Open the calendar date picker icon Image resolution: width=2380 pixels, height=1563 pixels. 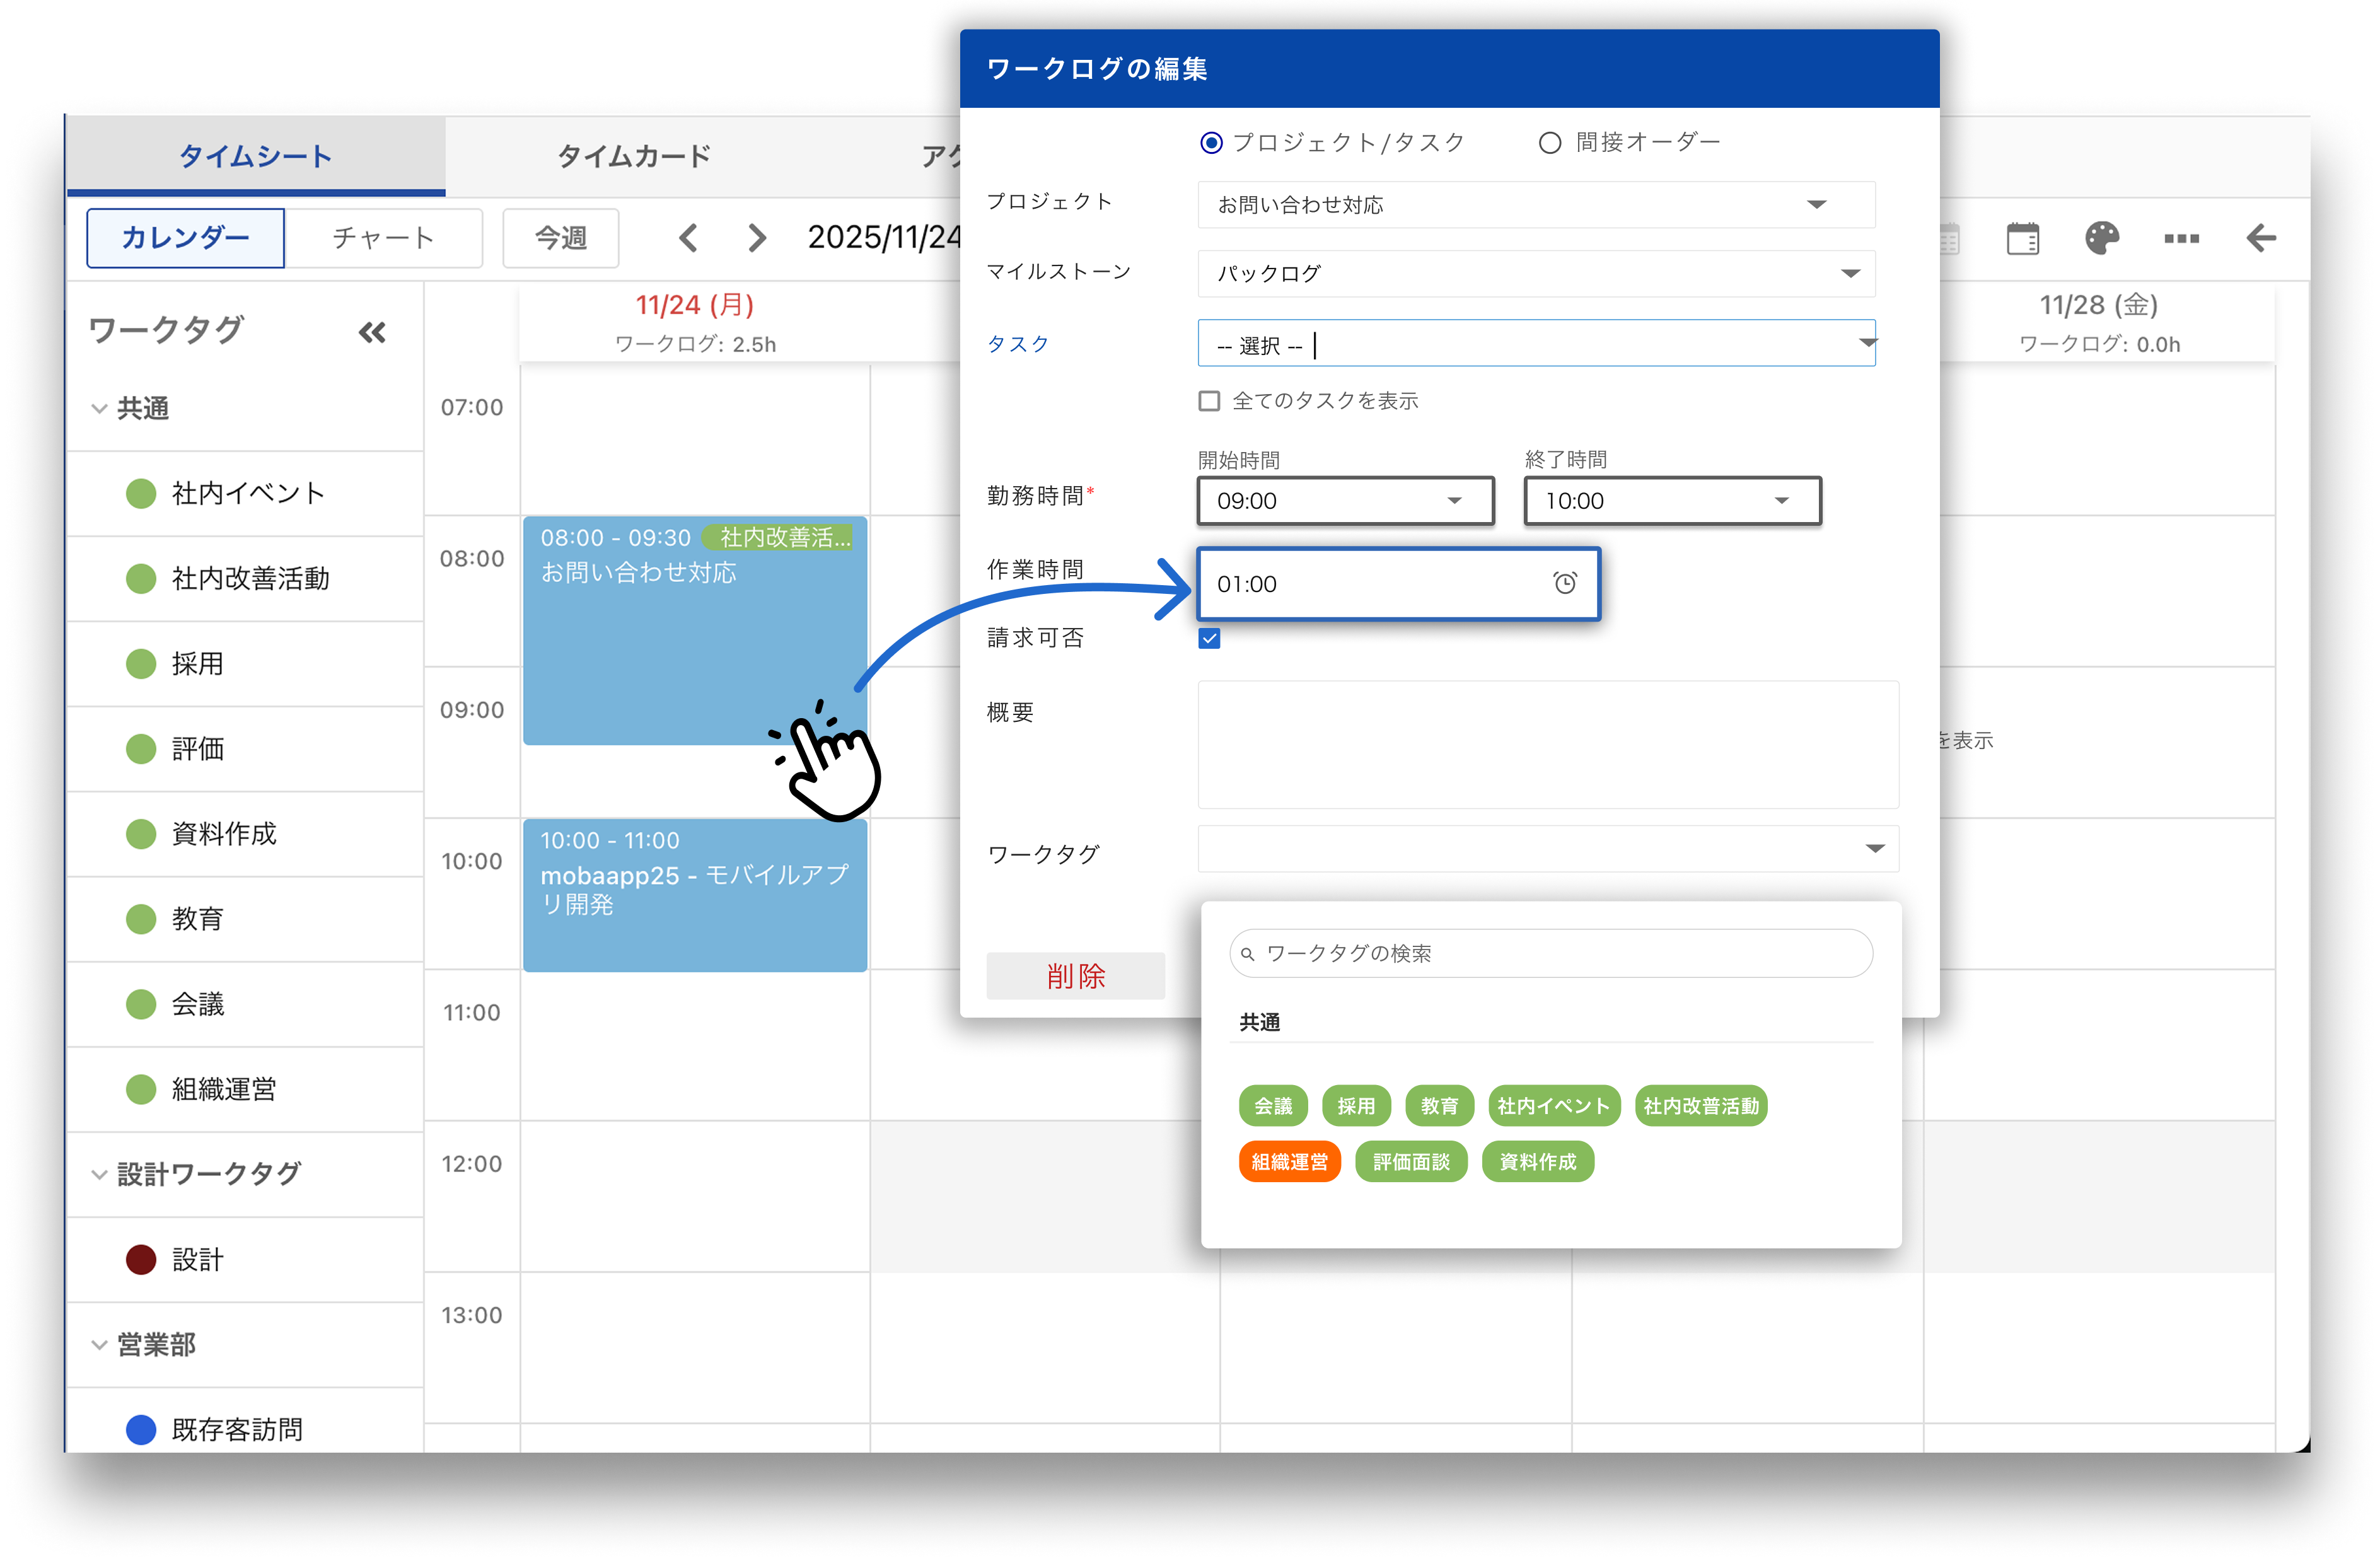2022,238
